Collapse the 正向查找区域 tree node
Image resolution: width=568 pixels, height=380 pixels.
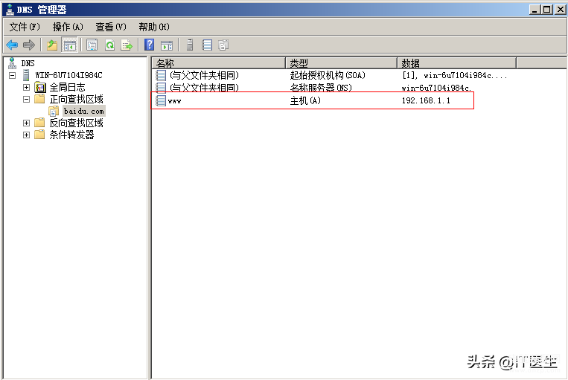[26, 99]
